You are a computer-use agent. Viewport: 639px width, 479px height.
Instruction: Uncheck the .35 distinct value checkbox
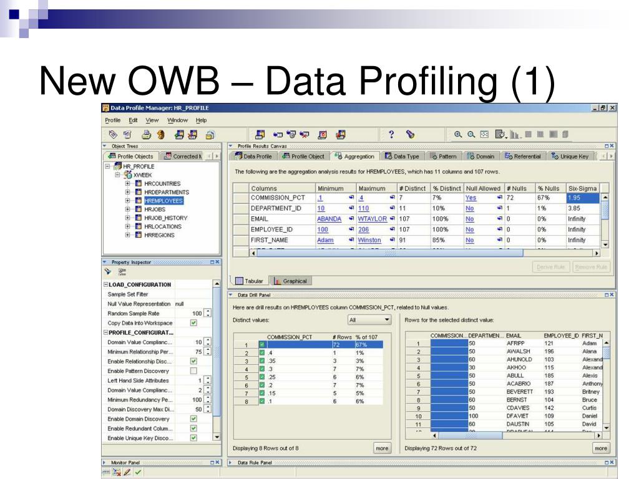coord(262,361)
